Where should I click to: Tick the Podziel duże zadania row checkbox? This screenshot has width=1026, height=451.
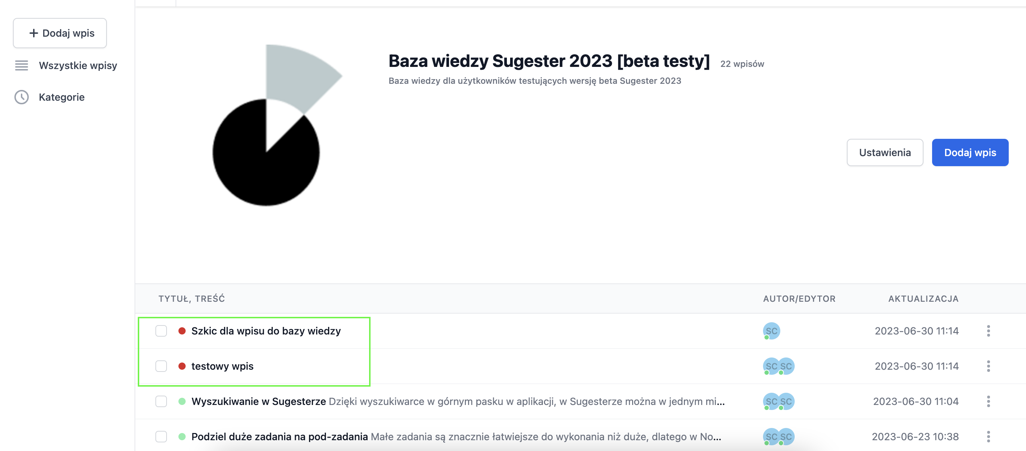coord(161,437)
